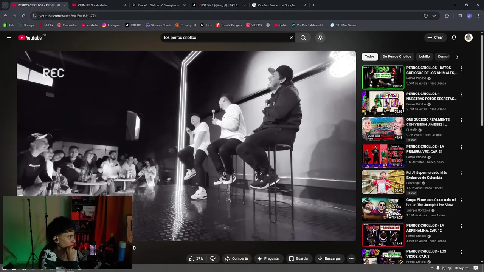This screenshot has height=272, width=484.
Task: Open options menu for LOS VICIOS video
Action: [x=461, y=252]
